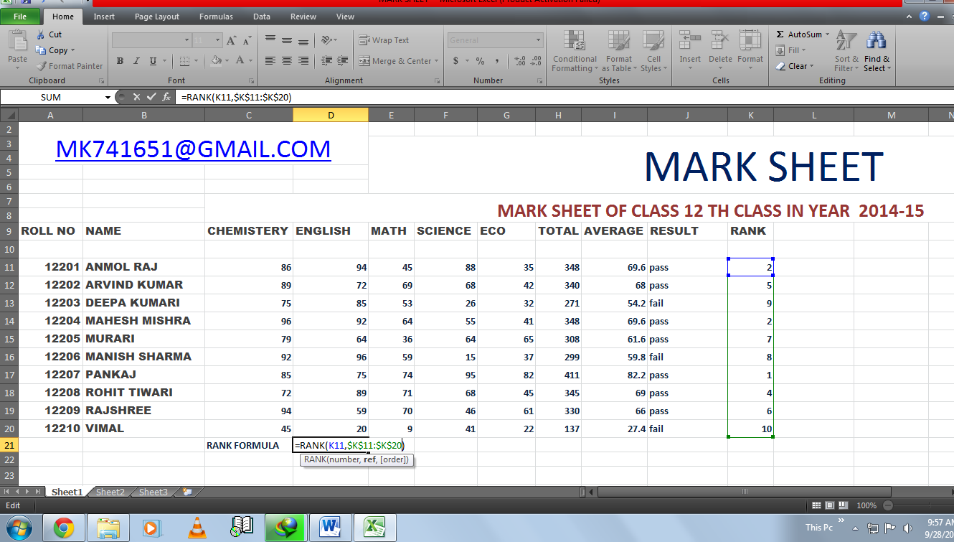This screenshot has height=542, width=954.
Task: Click Conditional Formatting
Action: tap(574, 50)
